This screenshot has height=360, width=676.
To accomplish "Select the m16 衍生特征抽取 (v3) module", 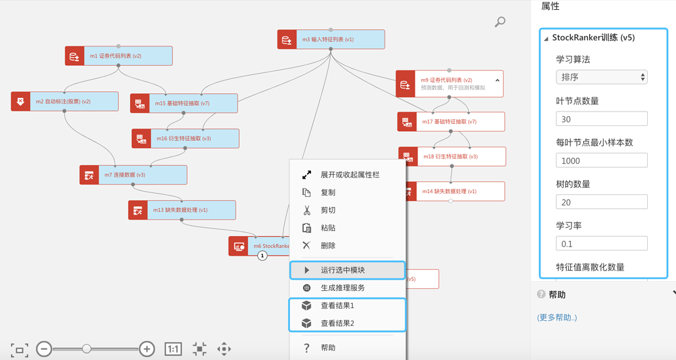I will click(185, 139).
